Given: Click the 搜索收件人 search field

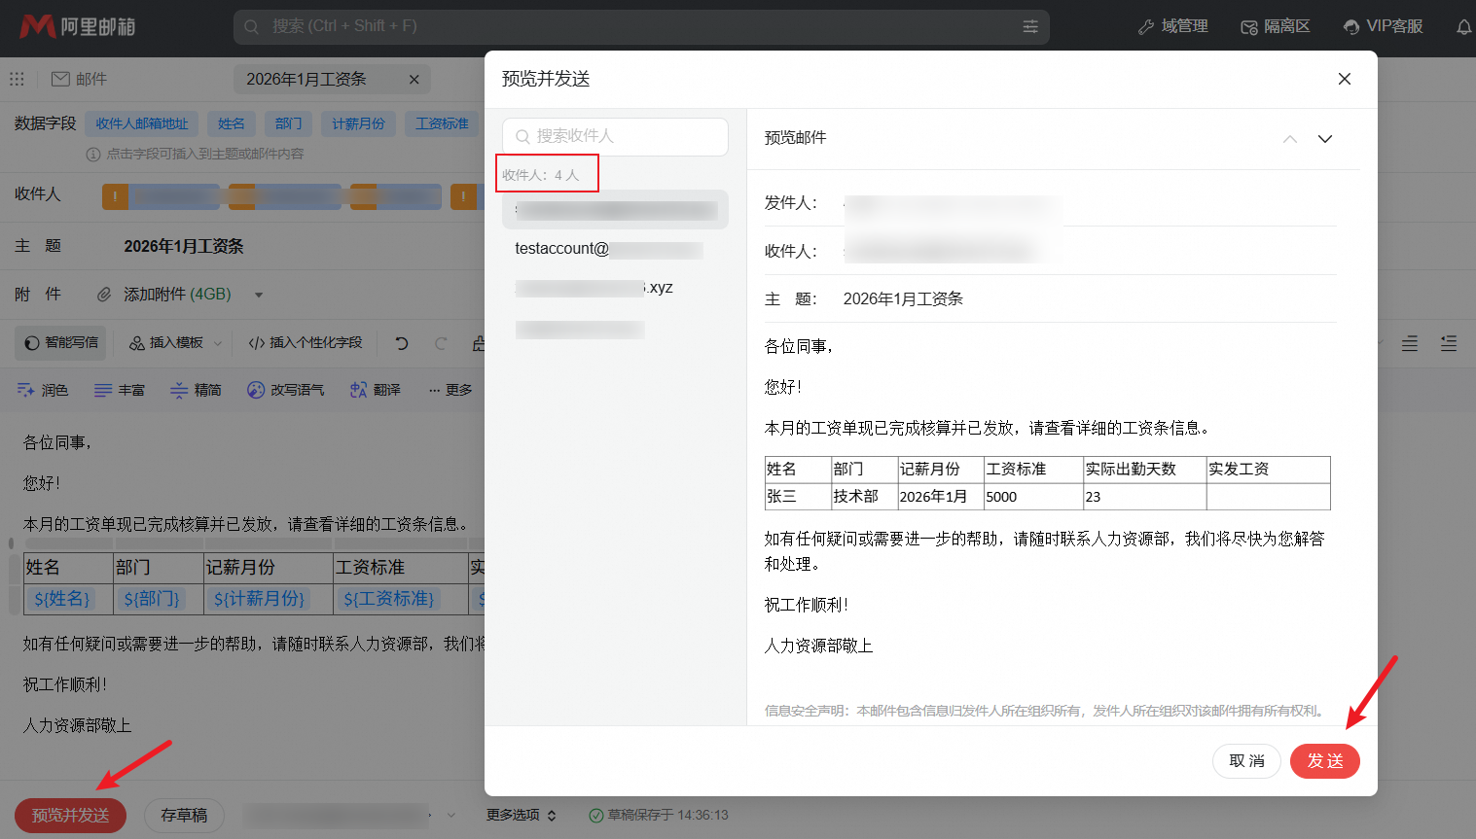Looking at the screenshot, I should (x=615, y=136).
